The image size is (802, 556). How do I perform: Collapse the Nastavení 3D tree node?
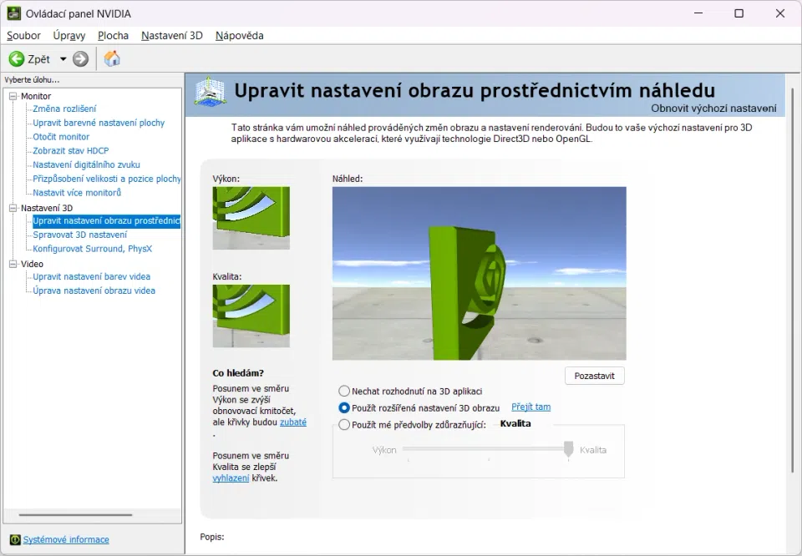[x=13, y=208]
